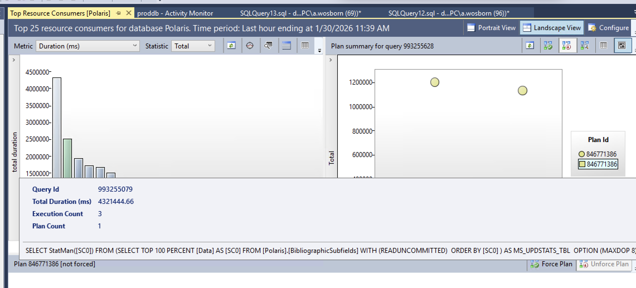Open the SQLQuery13.sql tab

tap(300, 13)
